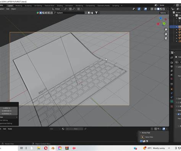Open the pivot point dropdown
Image resolution: width=181 pixels, height=151 pixels.
tap(66, 9)
